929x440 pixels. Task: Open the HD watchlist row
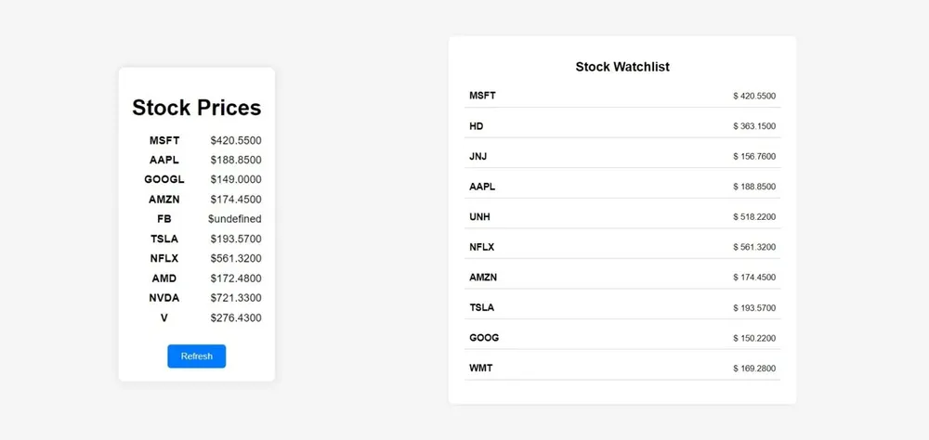pos(622,126)
